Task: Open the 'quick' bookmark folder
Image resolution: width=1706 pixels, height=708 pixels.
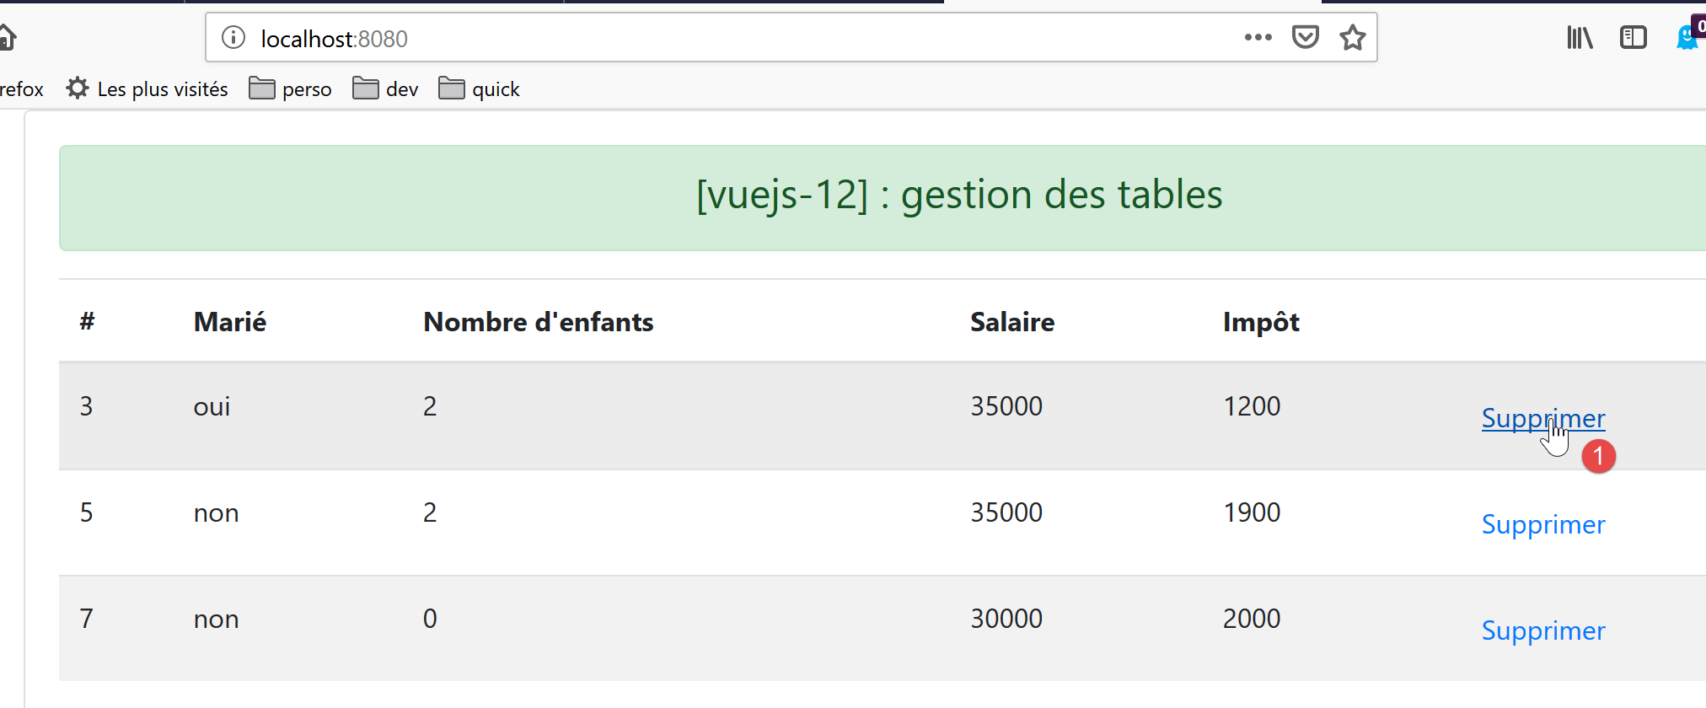Action: click(480, 89)
